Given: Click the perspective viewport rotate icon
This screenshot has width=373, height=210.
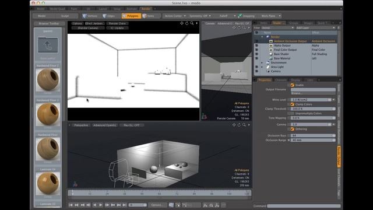Looking at the screenshot, I should click(239, 125).
